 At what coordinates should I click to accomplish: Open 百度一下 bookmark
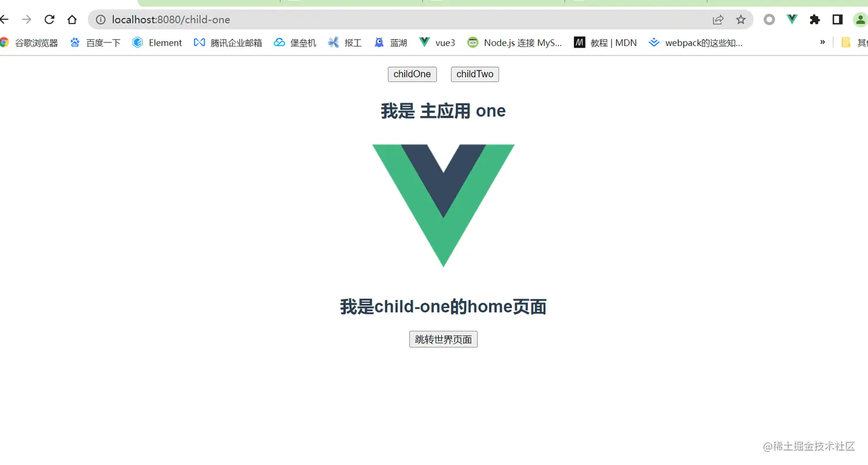coord(95,42)
